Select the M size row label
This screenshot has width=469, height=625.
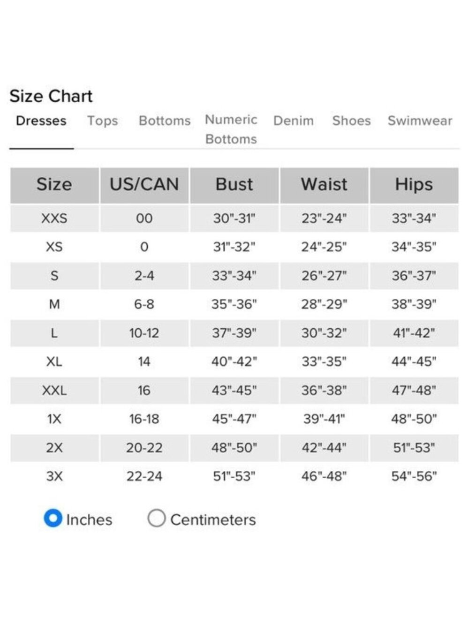click(54, 304)
